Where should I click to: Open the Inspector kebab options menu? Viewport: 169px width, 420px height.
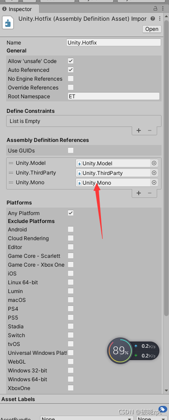[160, 19]
